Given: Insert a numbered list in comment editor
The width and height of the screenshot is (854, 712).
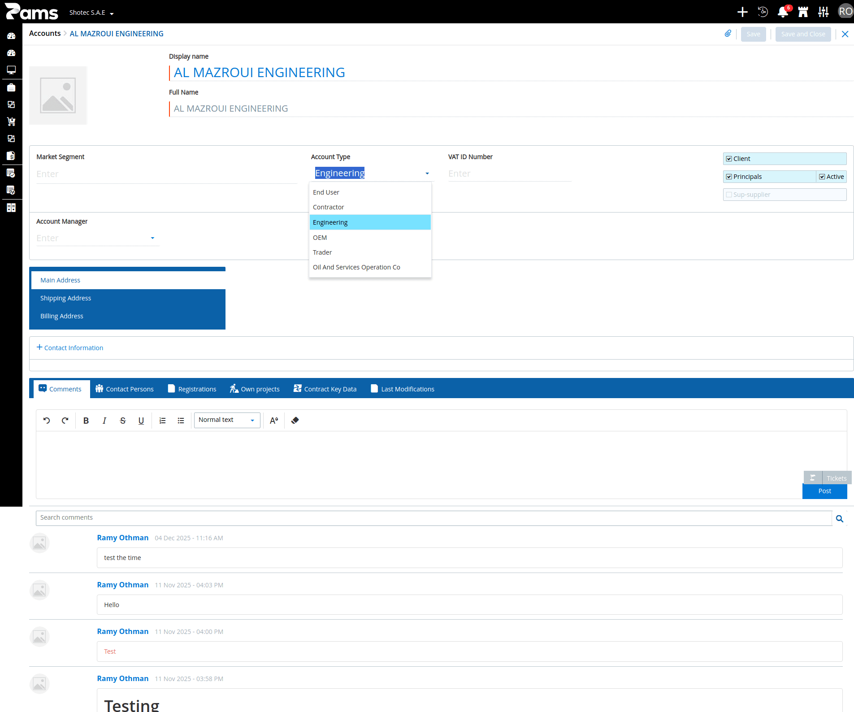Looking at the screenshot, I should tap(162, 421).
